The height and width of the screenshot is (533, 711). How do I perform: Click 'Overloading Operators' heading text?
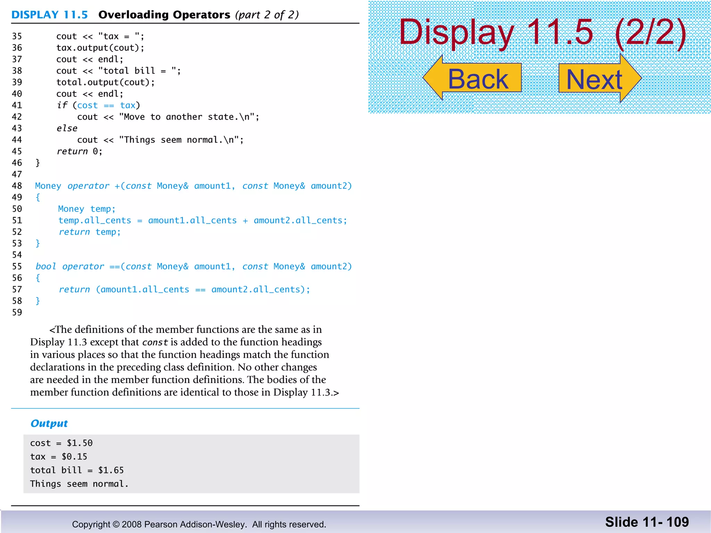pyautogui.click(x=164, y=15)
